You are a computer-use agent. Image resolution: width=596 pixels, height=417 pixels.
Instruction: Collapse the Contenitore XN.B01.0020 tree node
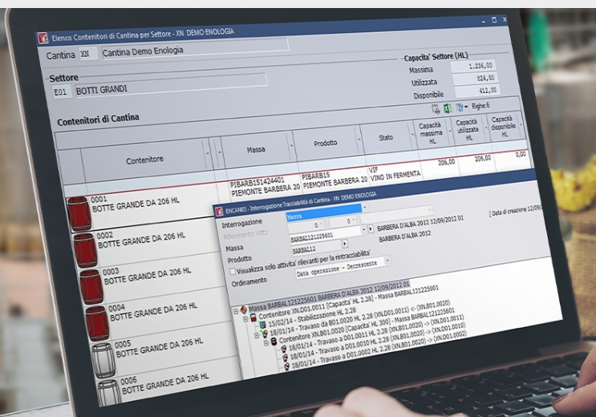click(x=266, y=343)
